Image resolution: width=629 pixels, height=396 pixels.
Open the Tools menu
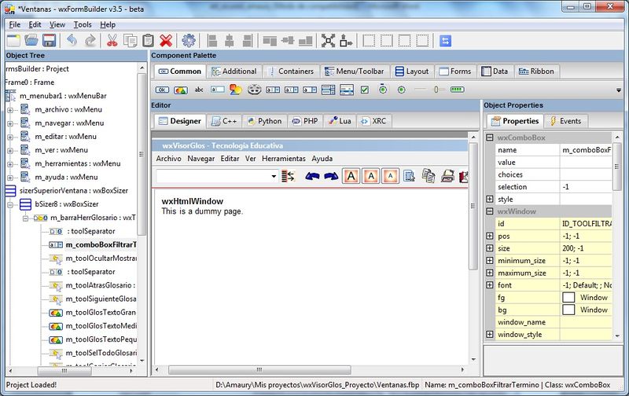coord(83,25)
